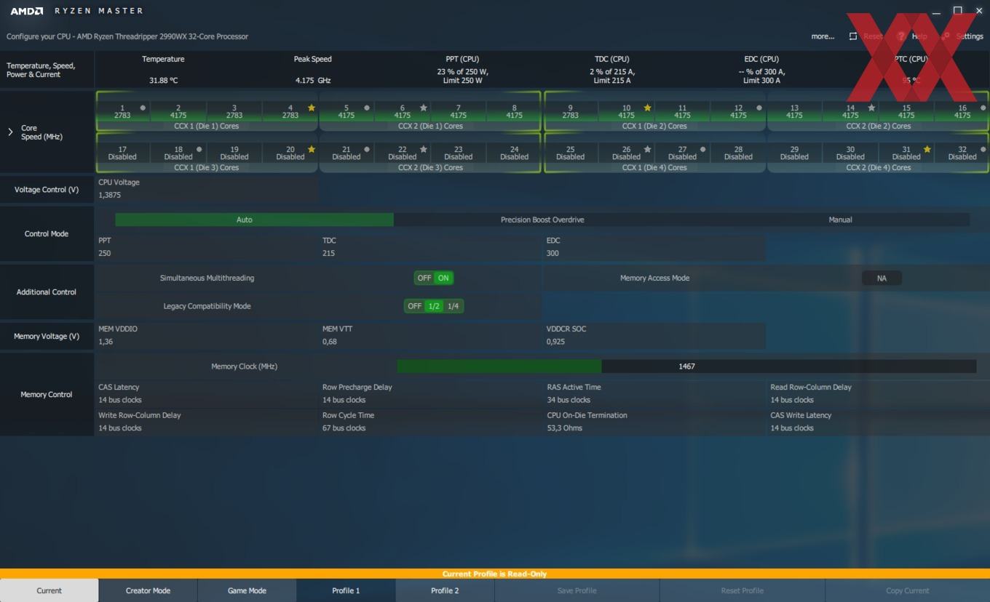This screenshot has height=602, width=990.
Task: Click the RAS Active Time 34 bus clocks value
Action: pyautogui.click(x=569, y=400)
